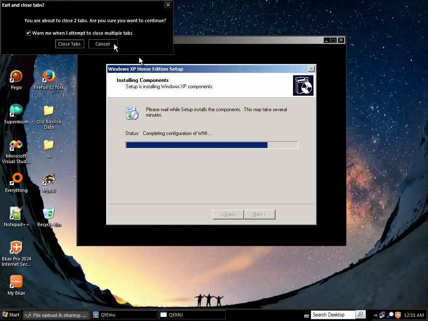
Task: Click the text about closing 2 tabs
Action: coord(95,20)
